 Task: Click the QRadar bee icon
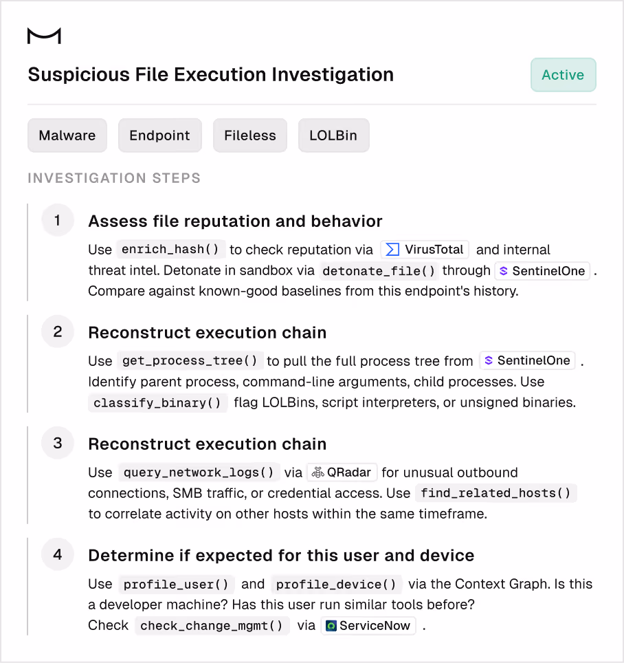(317, 472)
